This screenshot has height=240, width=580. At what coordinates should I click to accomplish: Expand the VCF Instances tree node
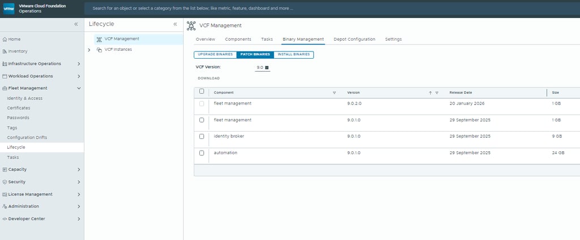pos(89,50)
